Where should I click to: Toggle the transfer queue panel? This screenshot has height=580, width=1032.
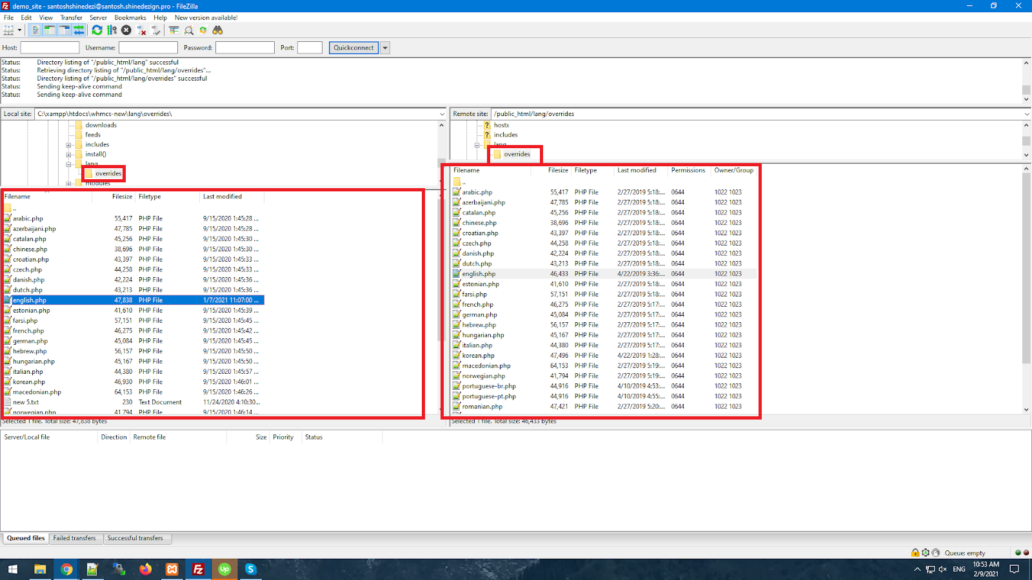(x=78, y=30)
